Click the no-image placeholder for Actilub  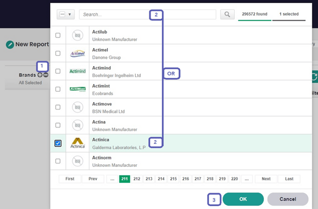(77, 35)
